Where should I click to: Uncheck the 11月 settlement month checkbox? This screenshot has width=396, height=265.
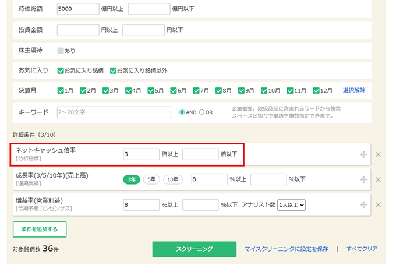(290, 90)
